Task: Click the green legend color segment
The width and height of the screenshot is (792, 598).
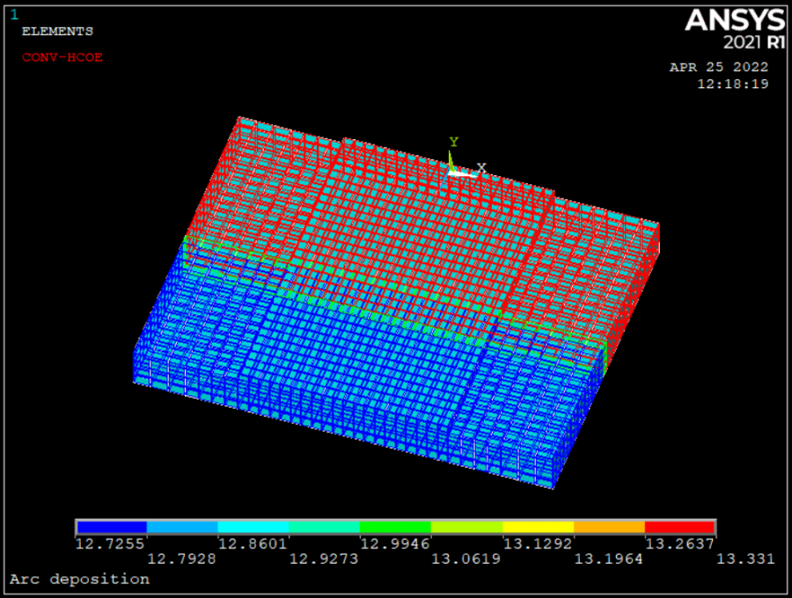Action: [395, 528]
